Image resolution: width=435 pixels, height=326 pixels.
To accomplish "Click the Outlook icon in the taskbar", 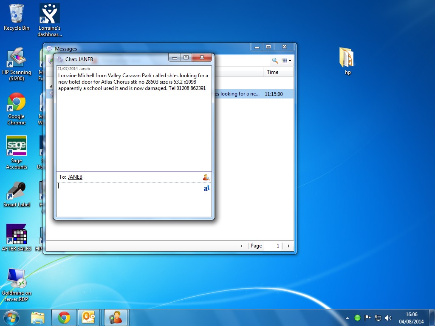I will click(x=89, y=318).
